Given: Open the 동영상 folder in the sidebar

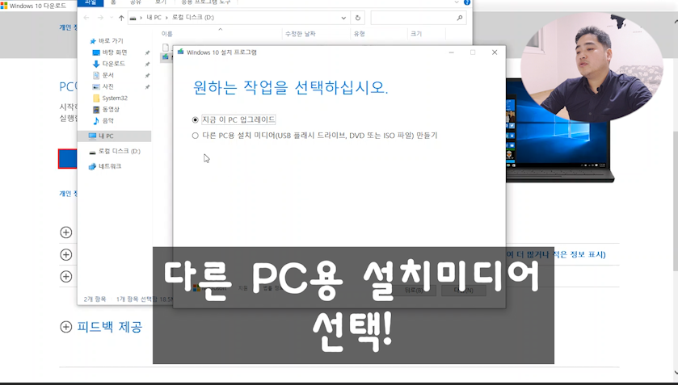Looking at the screenshot, I should click(111, 109).
